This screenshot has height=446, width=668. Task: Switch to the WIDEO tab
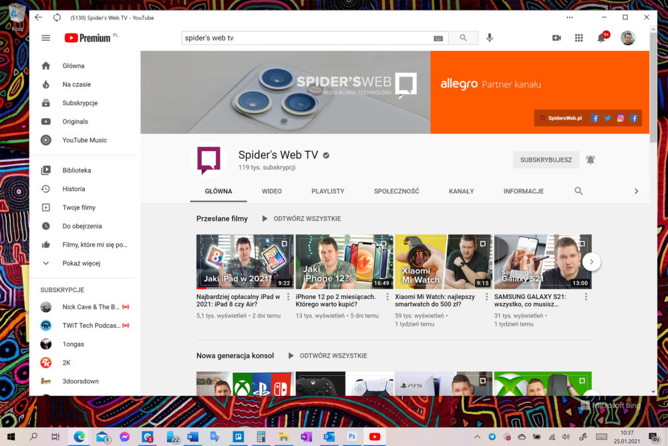[x=272, y=191]
